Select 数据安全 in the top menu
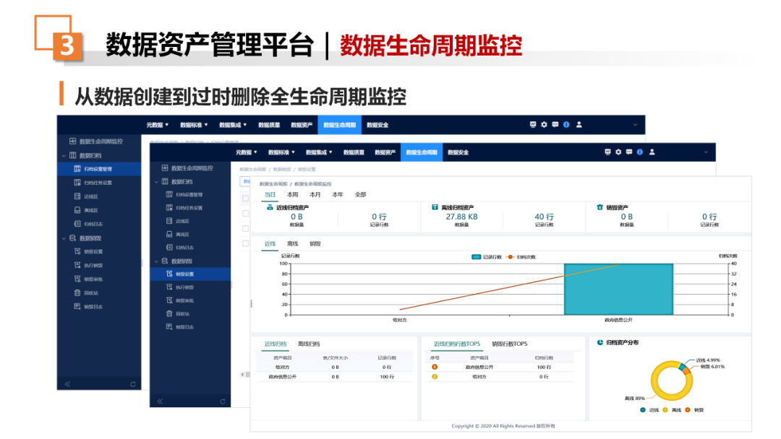 [x=458, y=151]
